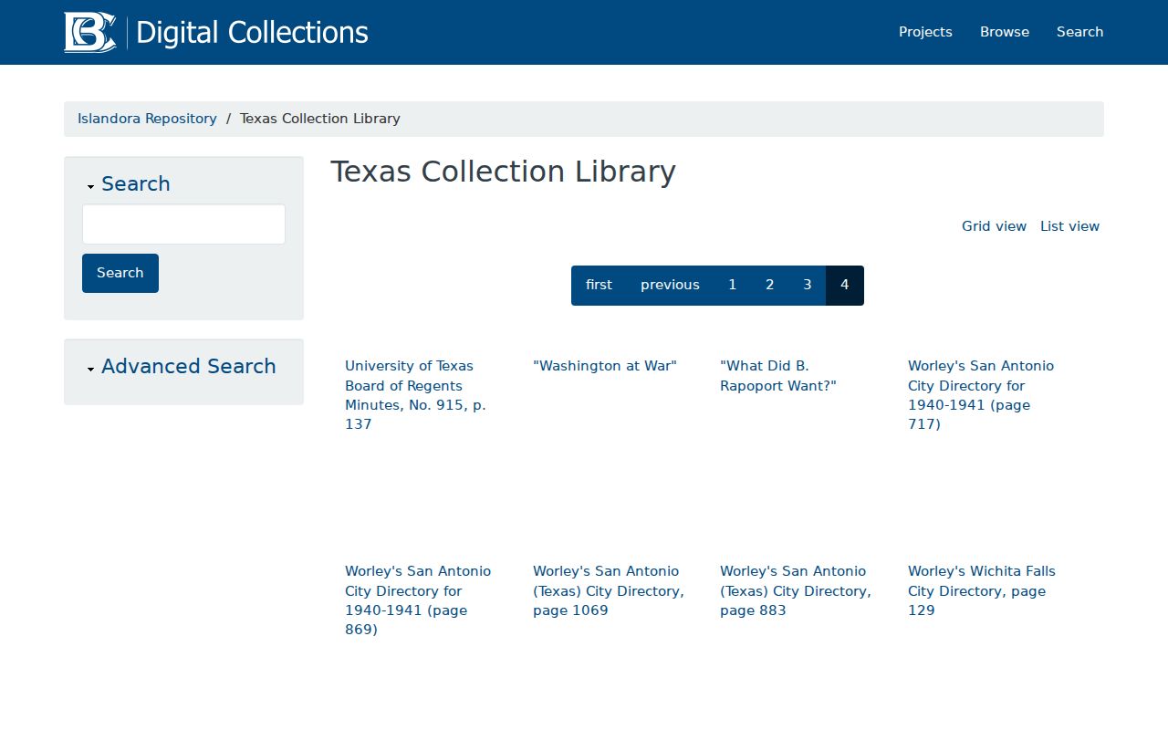This screenshot has width=1168, height=730.
Task: Select page 1 in pagination
Action: coord(732,286)
